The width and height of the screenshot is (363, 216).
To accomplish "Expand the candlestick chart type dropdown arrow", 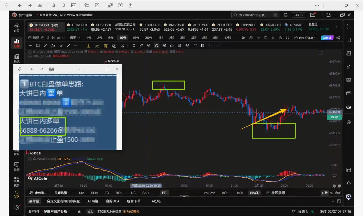I will click(x=64, y=38).
